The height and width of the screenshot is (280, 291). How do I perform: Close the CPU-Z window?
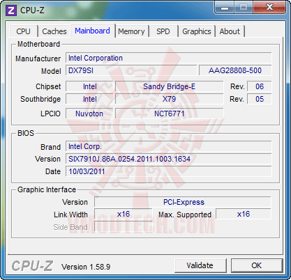click(269, 8)
